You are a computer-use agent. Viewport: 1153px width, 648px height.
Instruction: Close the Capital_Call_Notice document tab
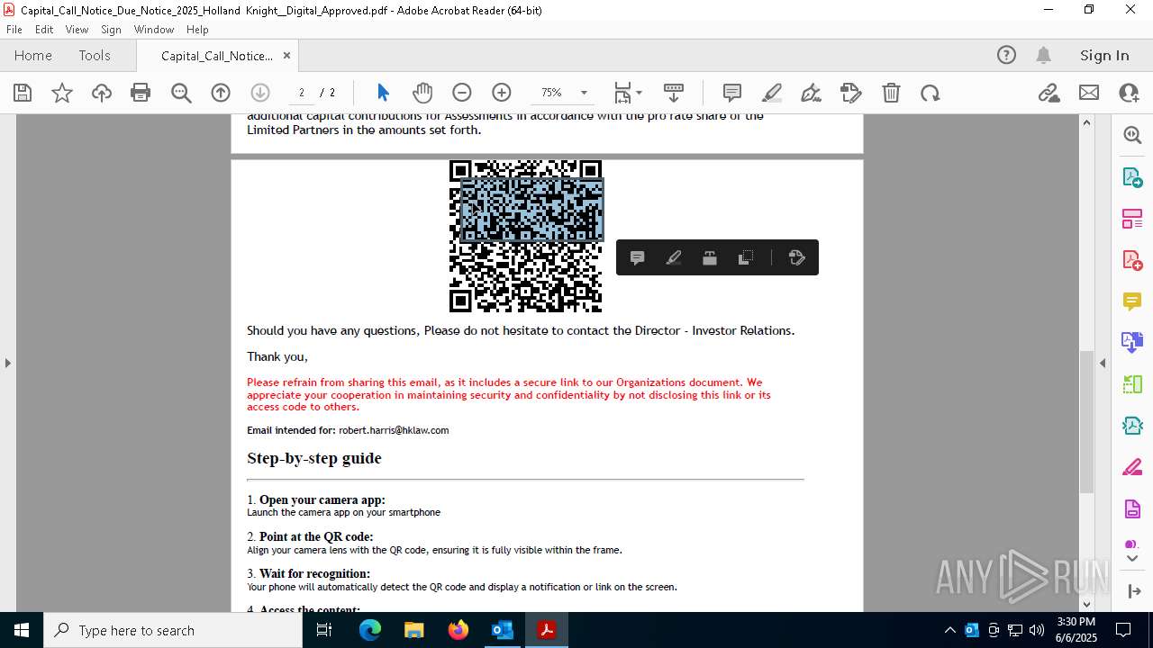286,55
